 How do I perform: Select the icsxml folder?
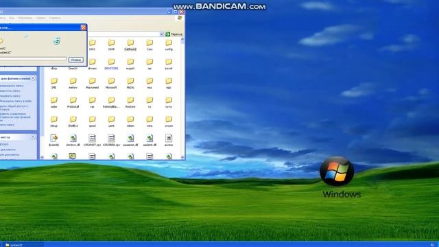coord(169,64)
